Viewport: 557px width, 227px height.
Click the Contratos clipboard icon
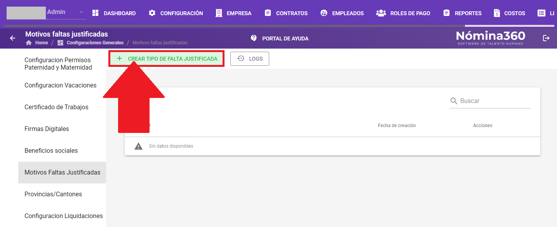[x=268, y=13]
